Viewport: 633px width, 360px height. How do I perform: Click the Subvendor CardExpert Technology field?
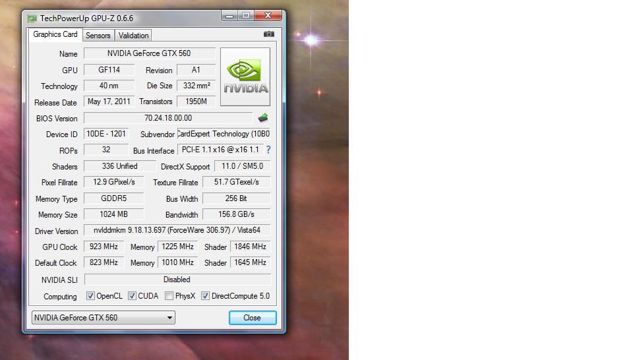(x=224, y=134)
